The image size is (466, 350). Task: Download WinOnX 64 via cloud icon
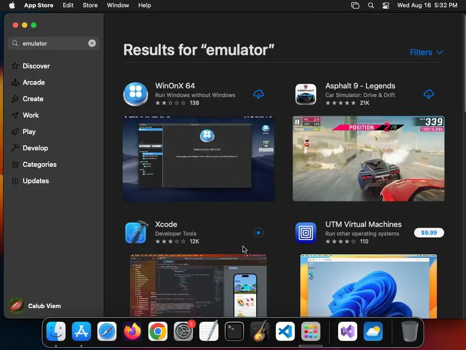tap(258, 94)
